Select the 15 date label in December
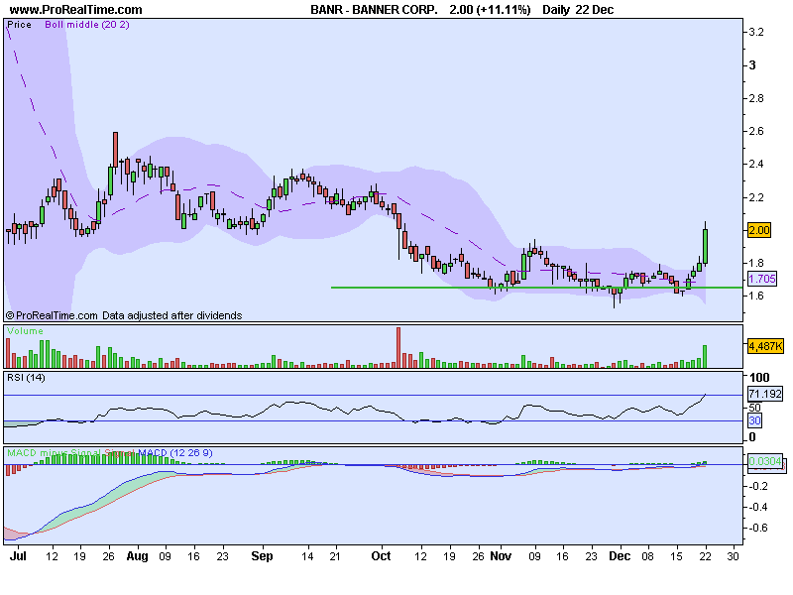 676,556
